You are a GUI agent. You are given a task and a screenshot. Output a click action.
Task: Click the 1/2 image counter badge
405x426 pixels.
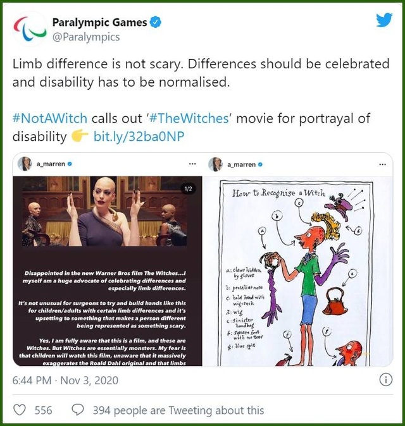pos(188,188)
